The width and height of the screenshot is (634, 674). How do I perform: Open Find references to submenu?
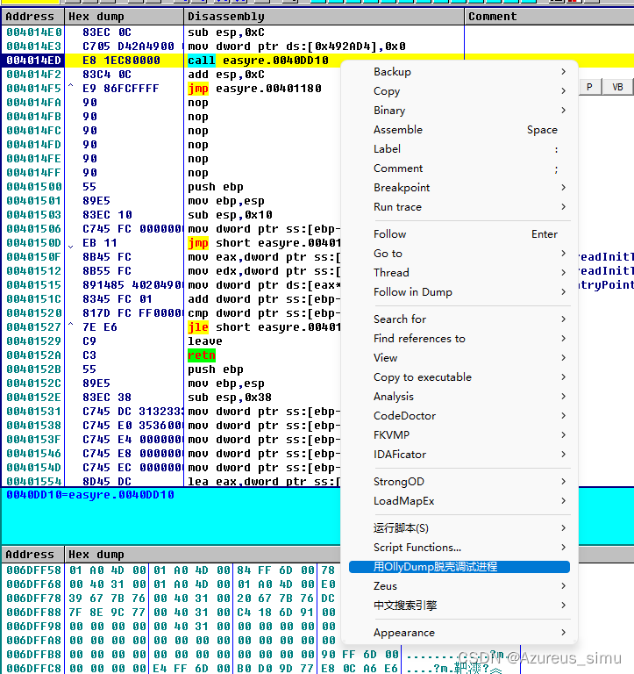[459, 339]
